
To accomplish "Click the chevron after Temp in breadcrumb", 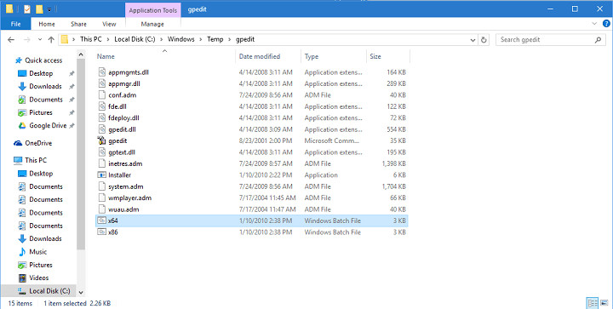I will point(230,39).
